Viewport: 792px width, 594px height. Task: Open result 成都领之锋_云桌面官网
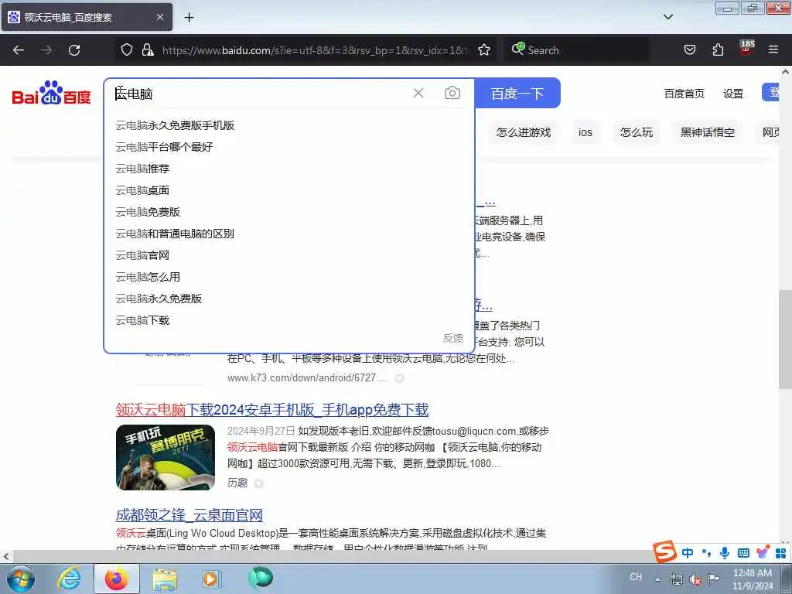point(189,515)
